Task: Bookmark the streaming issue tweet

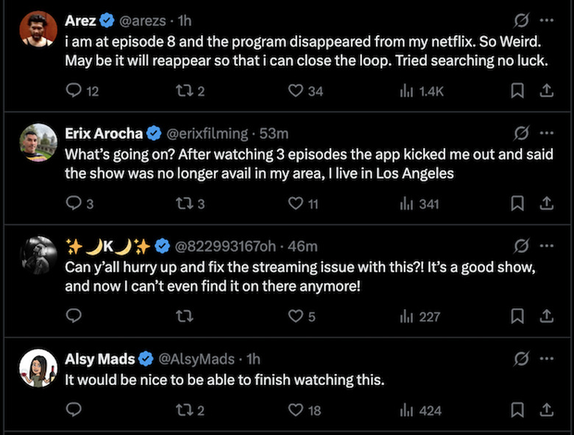Action: 517,316
